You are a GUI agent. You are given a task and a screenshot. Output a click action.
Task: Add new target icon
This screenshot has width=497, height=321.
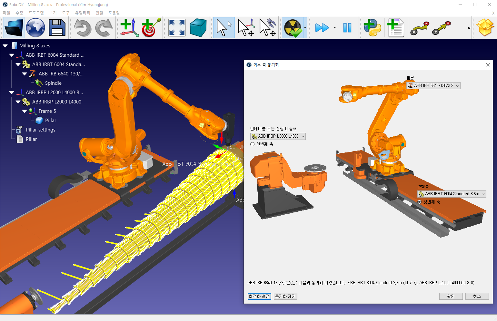[x=151, y=28]
